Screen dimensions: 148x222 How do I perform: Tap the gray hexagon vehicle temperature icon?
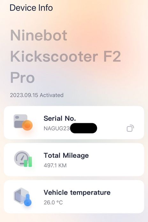click(x=21, y=196)
